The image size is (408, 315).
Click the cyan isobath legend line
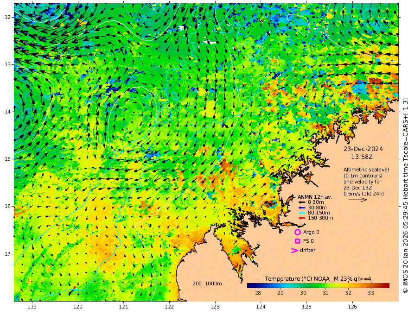[x=199, y=288]
